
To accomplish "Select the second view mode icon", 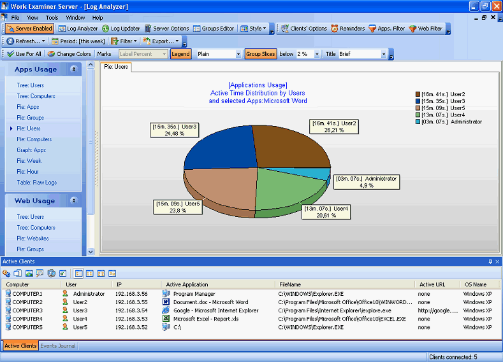I will click(90, 274).
